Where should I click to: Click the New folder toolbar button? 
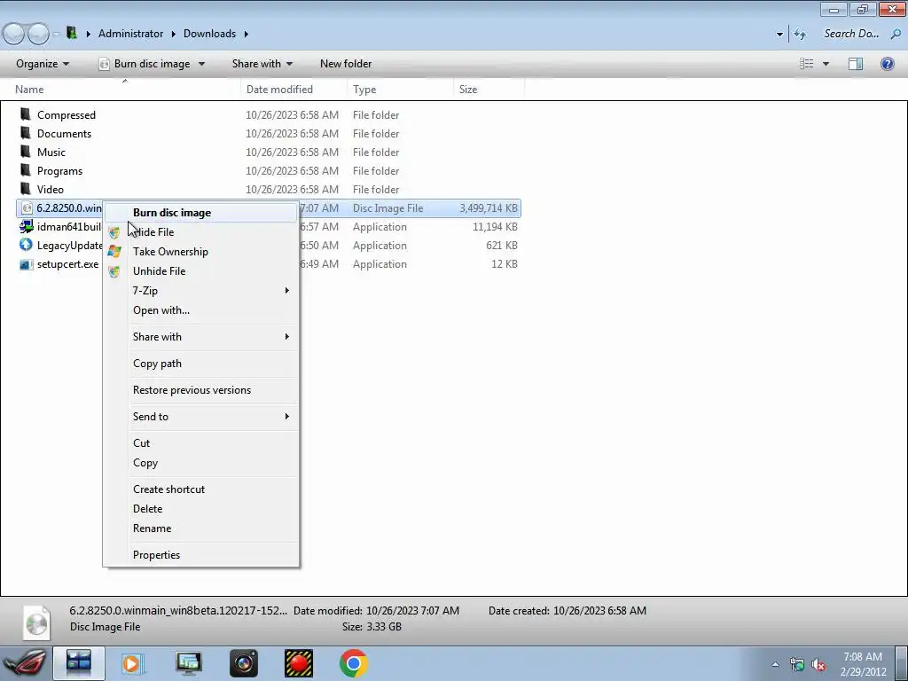coord(346,64)
